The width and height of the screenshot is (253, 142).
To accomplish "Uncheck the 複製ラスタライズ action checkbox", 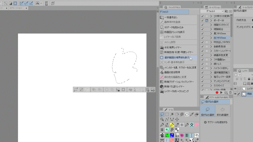I will point(202,25).
